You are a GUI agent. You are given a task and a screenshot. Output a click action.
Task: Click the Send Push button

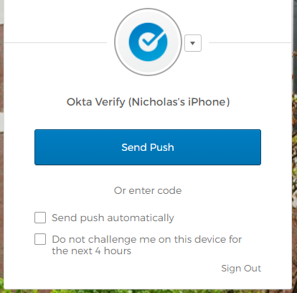pos(148,147)
